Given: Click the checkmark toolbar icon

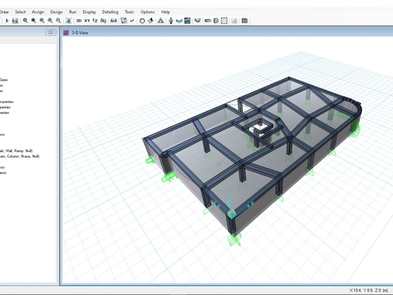Looking at the screenshot, I should (132, 20).
